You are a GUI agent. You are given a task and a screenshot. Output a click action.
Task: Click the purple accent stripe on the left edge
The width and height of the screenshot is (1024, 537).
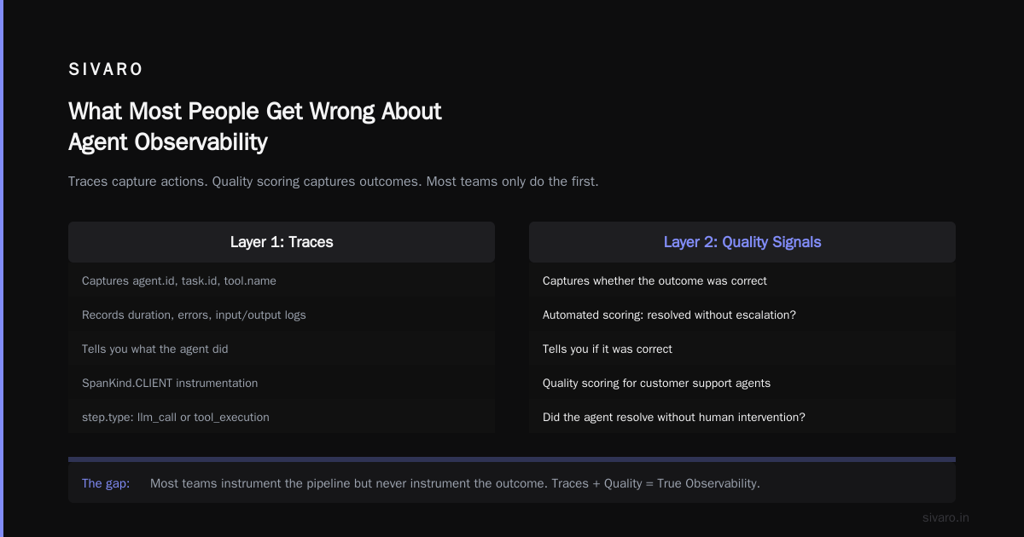(2, 268)
